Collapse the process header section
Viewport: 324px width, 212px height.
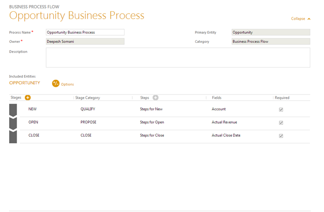[301, 19]
